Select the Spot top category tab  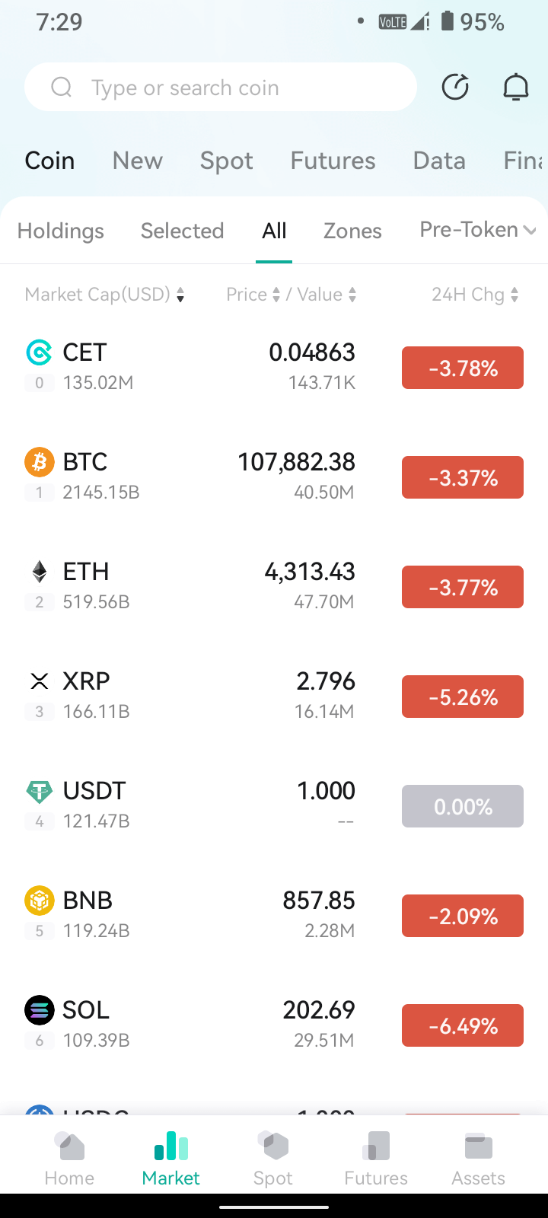coord(226,161)
